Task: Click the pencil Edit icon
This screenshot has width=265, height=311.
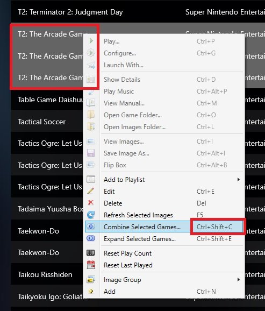Action: coord(91,191)
